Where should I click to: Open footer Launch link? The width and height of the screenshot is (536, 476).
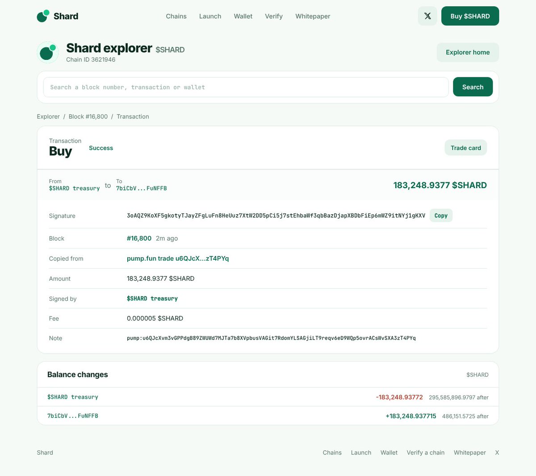[x=361, y=452]
